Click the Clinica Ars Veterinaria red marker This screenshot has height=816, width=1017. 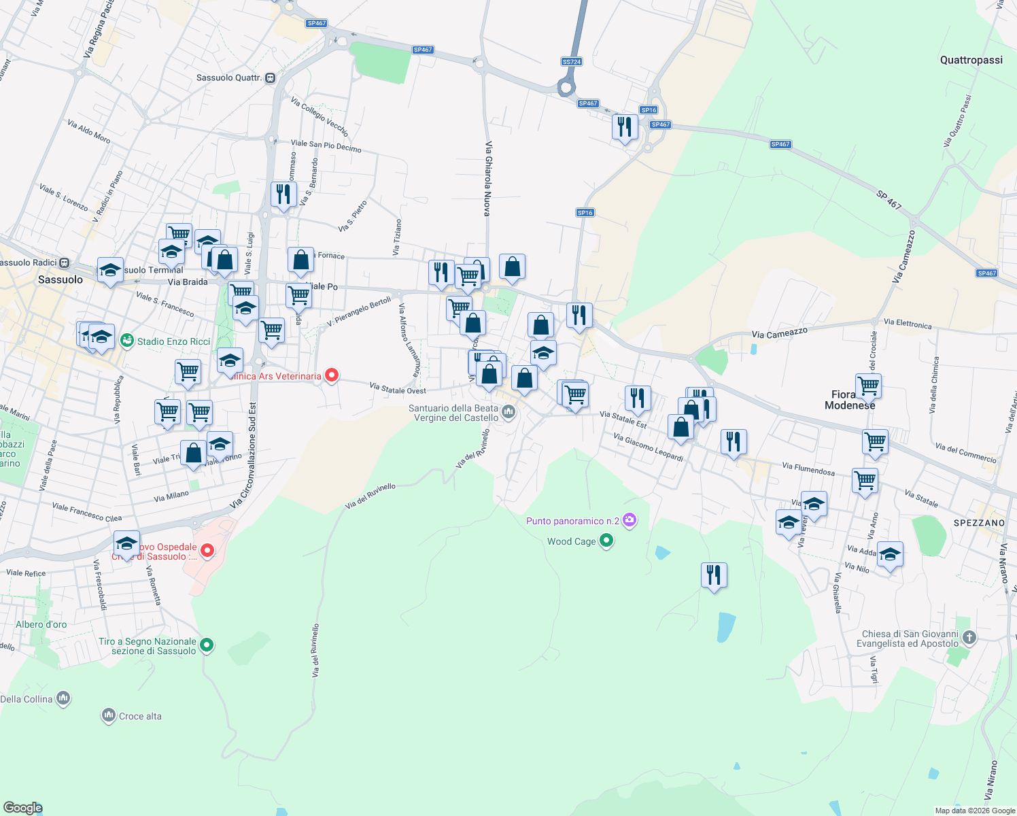pyautogui.click(x=332, y=375)
